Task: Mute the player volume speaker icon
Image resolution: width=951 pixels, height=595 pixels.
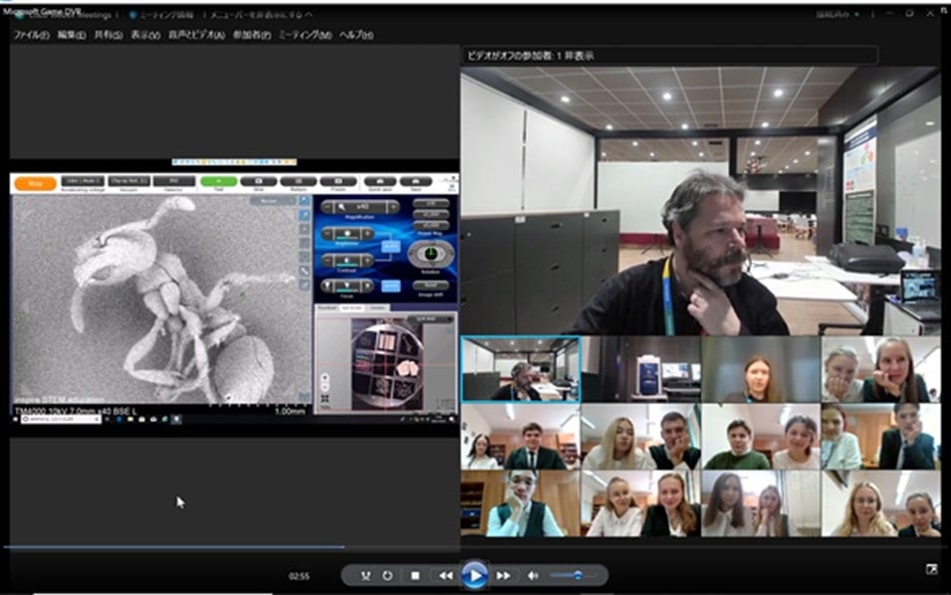Action: click(x=533, y=575)
